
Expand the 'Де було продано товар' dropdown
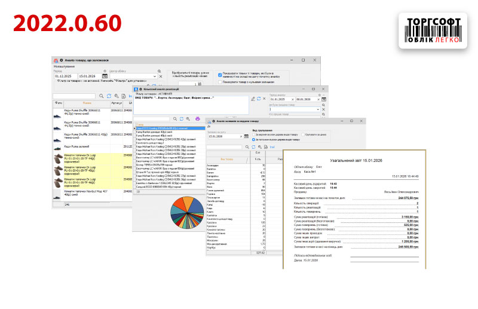coord(323,110)
